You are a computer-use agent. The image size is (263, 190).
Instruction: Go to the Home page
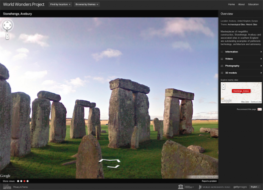(x=231, y=4)
